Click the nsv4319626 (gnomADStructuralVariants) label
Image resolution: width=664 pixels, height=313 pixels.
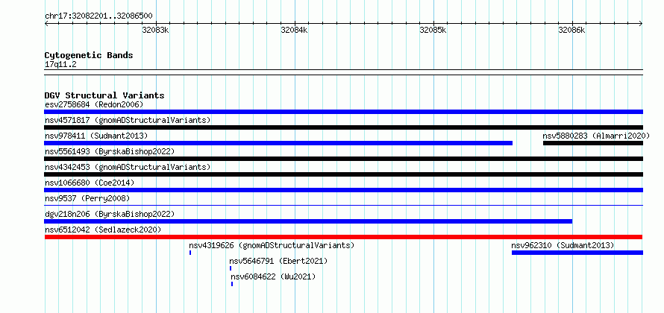[x=272, y=245]
